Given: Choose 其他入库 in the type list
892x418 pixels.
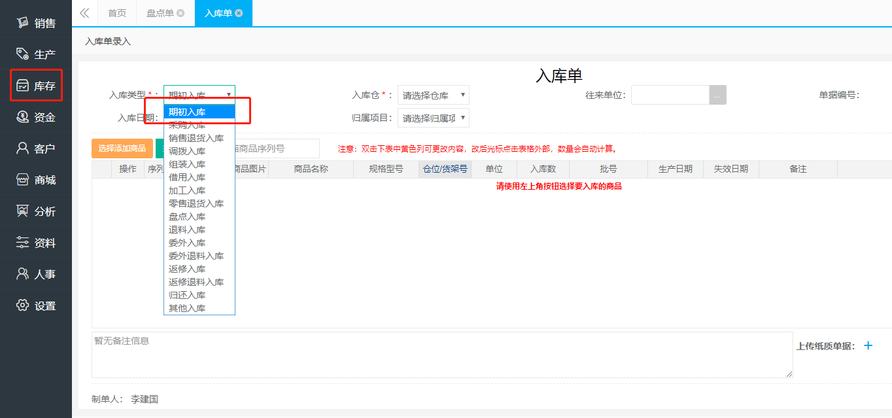Looking at the screenshot, I should pyautogui.click(x=187, y=308).
